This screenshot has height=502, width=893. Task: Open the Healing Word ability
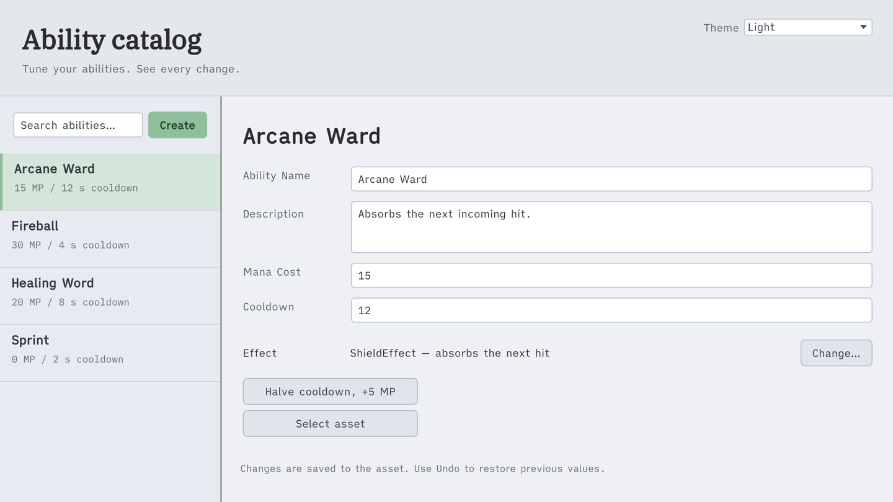[x=110, y=296]
